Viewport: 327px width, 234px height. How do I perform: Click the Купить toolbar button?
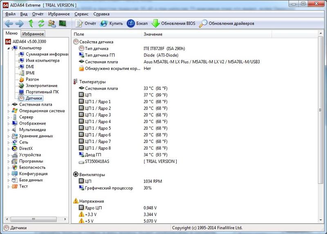[x=111, y=23]
